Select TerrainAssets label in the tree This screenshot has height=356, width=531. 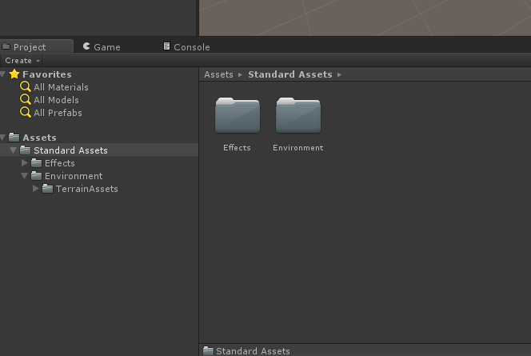pyautogui.click(x=87, y=189)
